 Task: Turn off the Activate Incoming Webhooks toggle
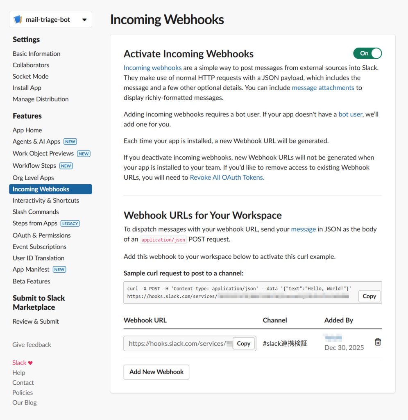367,53
